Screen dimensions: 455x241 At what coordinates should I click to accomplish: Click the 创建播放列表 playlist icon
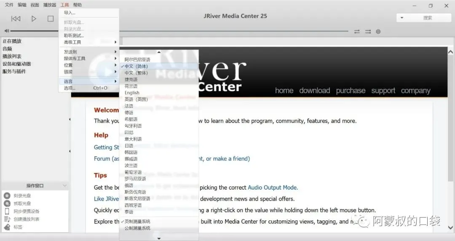point(7,219)
